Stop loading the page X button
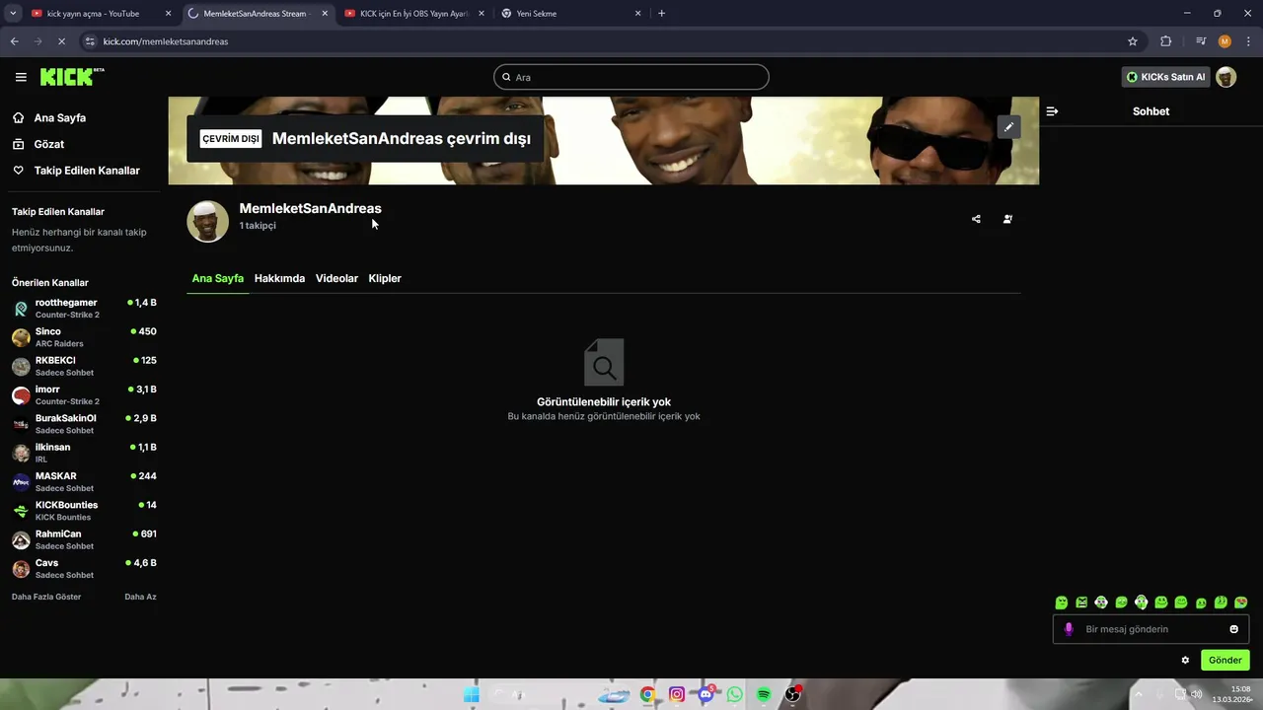Screen dimensions: 1263x710 pos(61,41)
